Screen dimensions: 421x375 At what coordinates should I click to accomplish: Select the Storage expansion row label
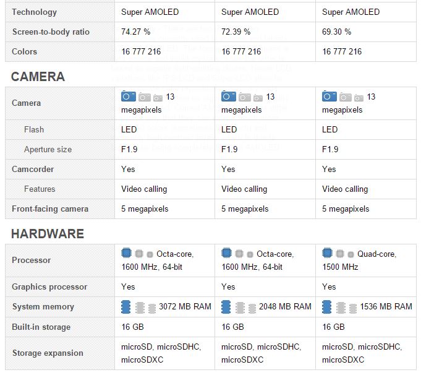click(48, 353)
